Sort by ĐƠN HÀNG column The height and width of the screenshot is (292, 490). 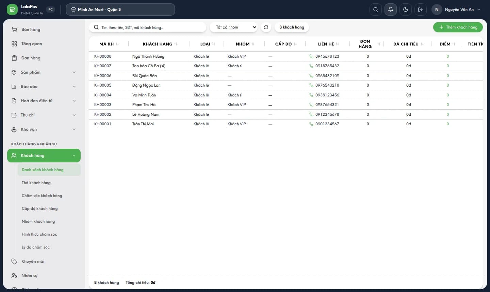click(379, 44)
